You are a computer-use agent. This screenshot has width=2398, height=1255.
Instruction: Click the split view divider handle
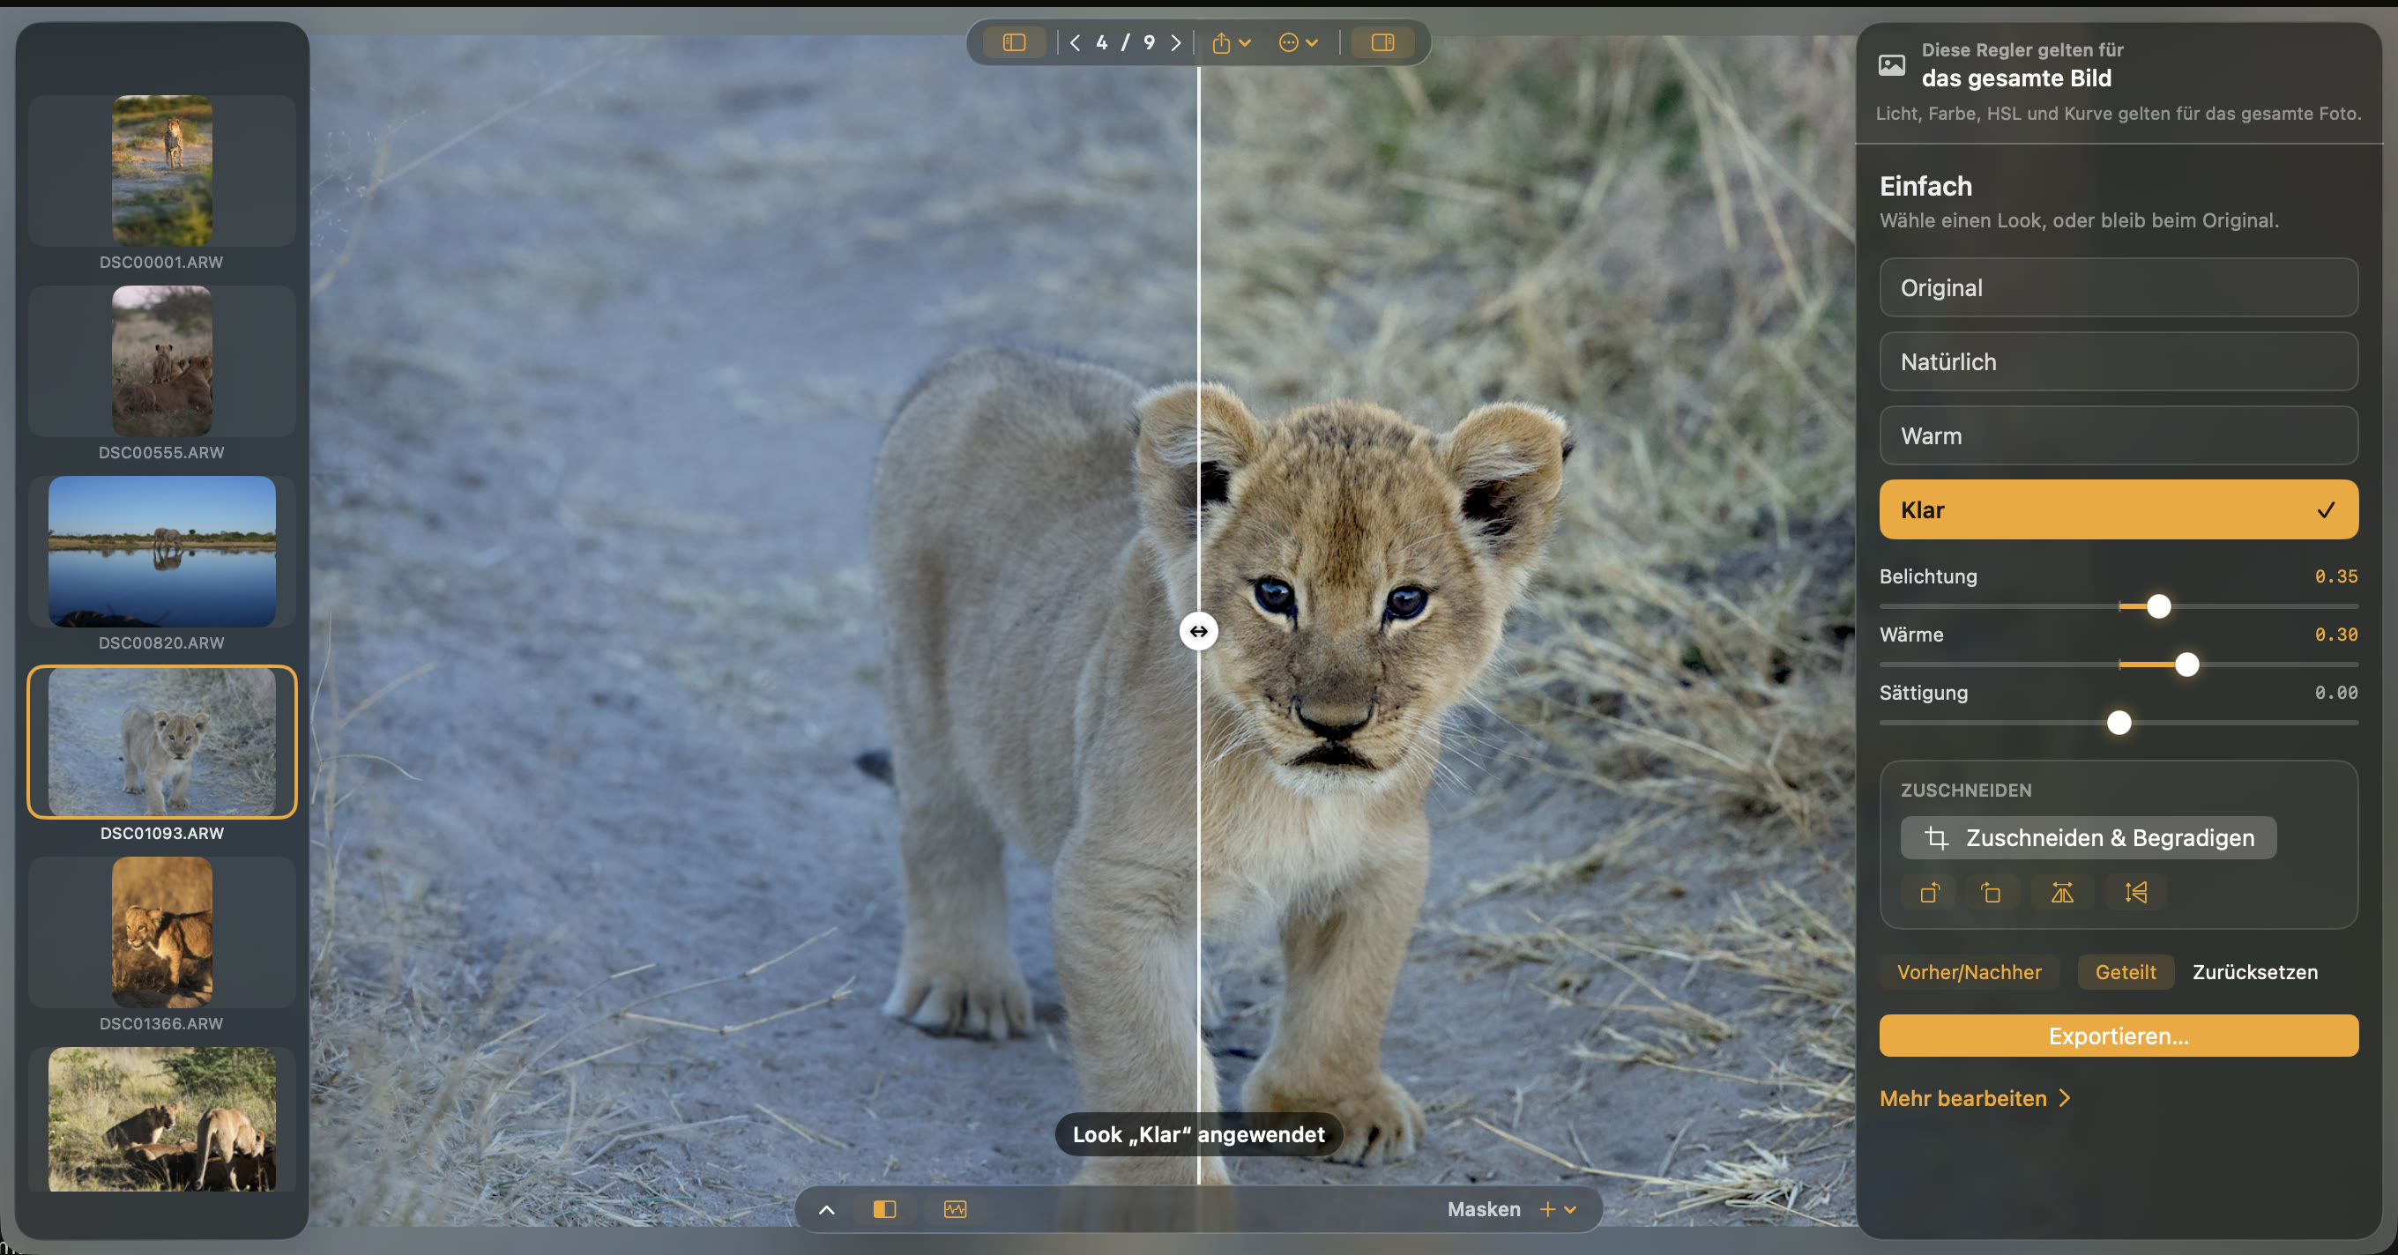click(1198, 632)
